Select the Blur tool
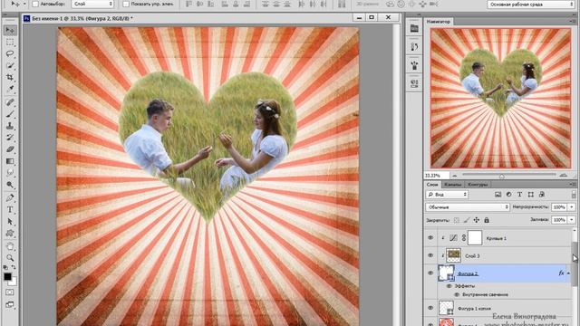580x326 pixels. pos(10,173)
